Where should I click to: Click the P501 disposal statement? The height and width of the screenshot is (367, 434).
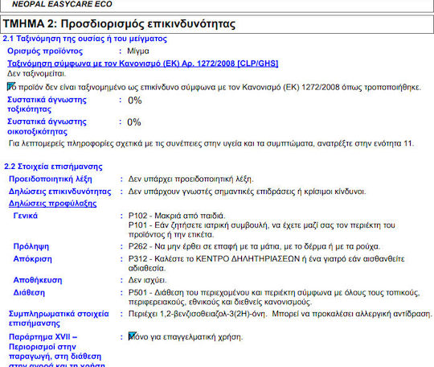(274, 297)
